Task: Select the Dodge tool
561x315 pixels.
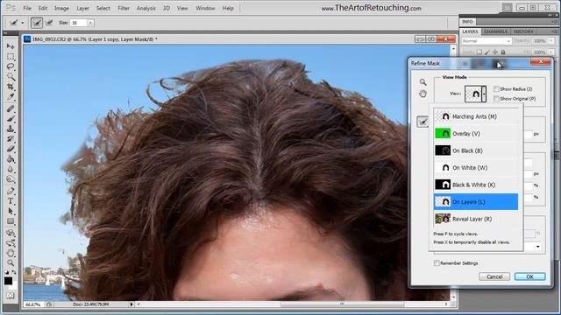Action: click(x=11, y=178)
